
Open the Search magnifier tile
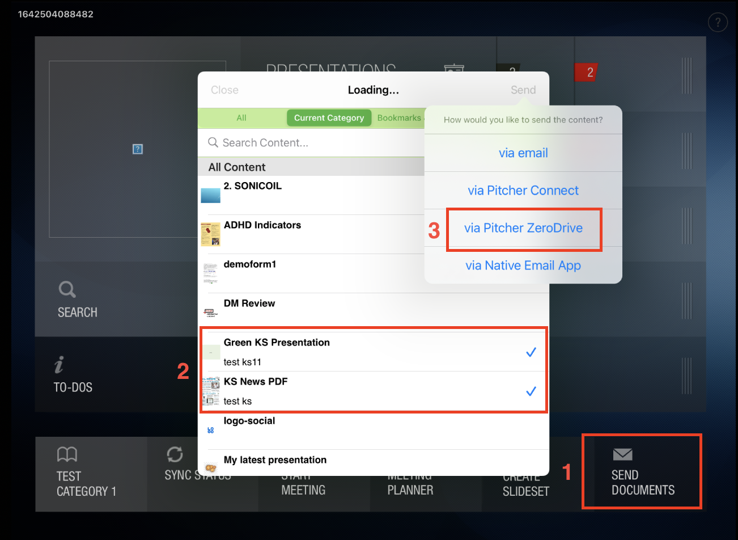click(67, 290)
